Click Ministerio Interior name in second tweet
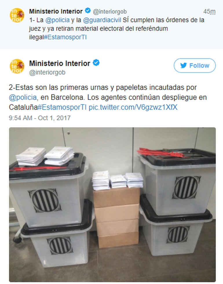The image size is (223, 284). tap(60, 63)
